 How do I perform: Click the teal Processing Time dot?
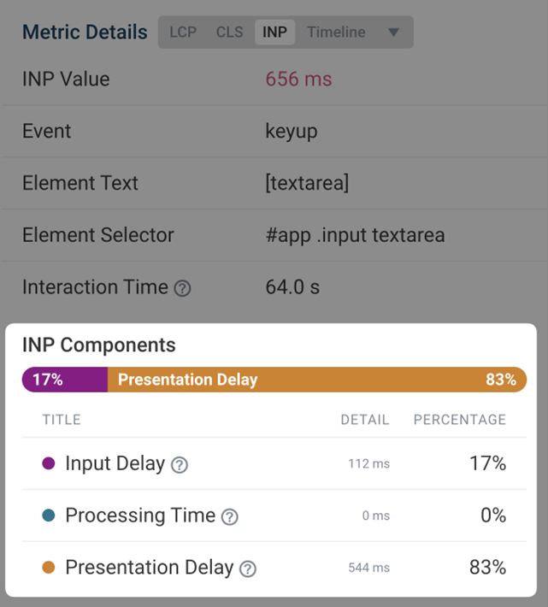click(x=49, y=516)
